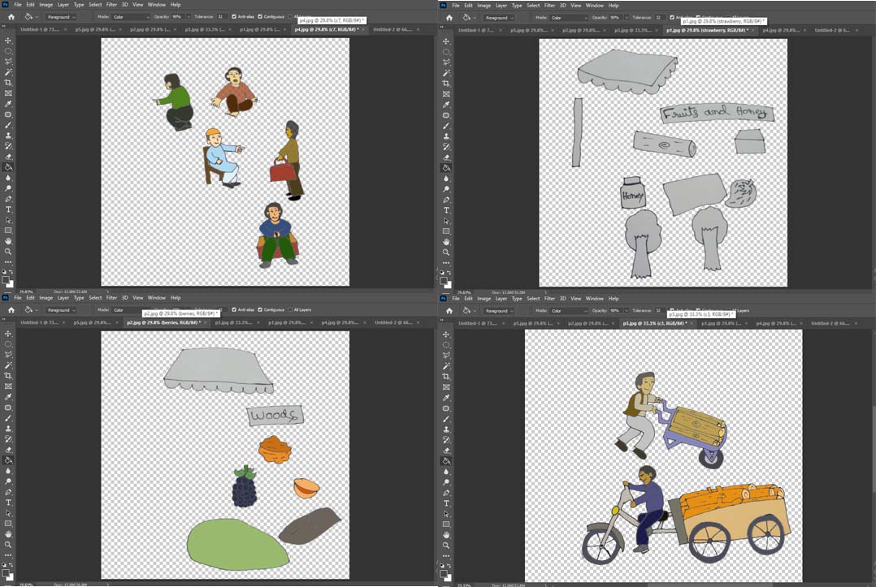Select the Move tool in the p2.jpg window
This screenshot has height=587, width=876.
[x=8, y=334]
